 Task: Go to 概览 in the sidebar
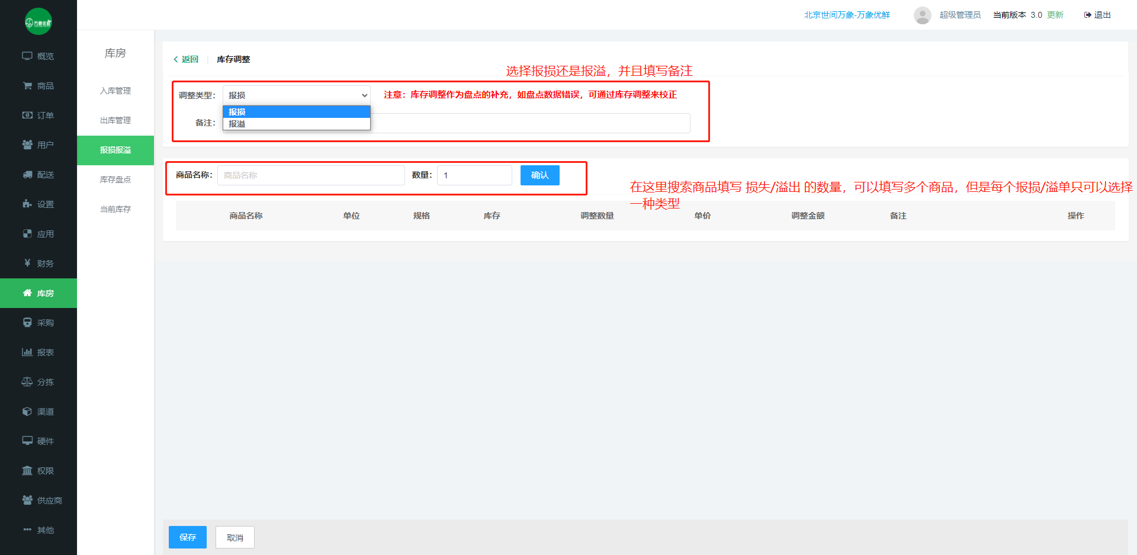tap(38, 56)
